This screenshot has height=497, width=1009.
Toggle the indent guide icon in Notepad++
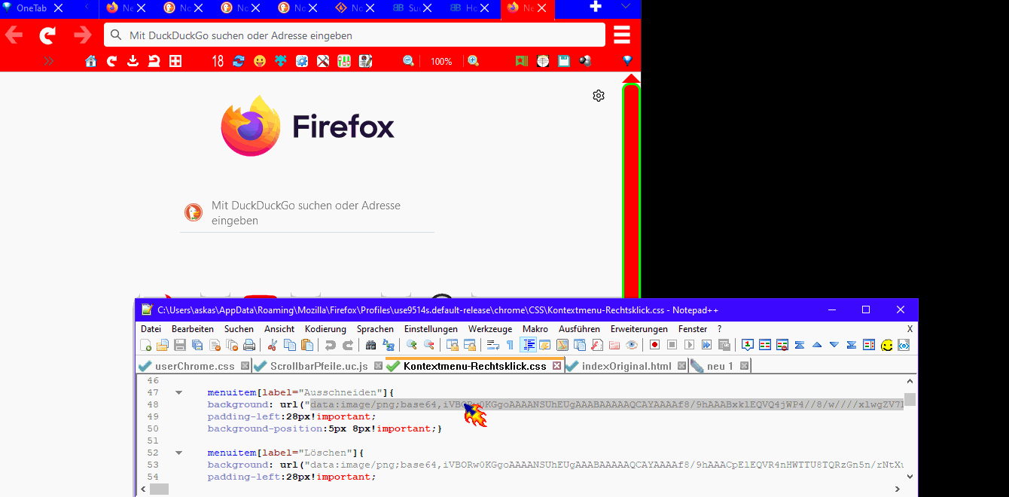pos(528,345)
